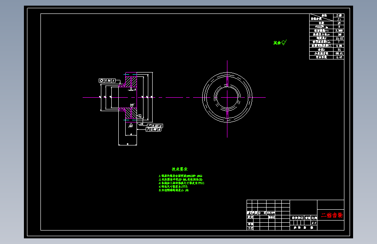Select the lower runout tolerance frame below section view

pyautogui.click(x=153, y=129)
